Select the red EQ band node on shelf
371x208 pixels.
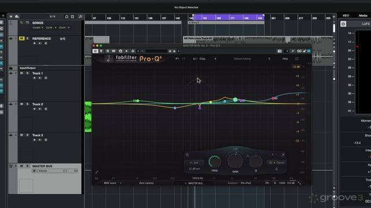pos(273,98)
